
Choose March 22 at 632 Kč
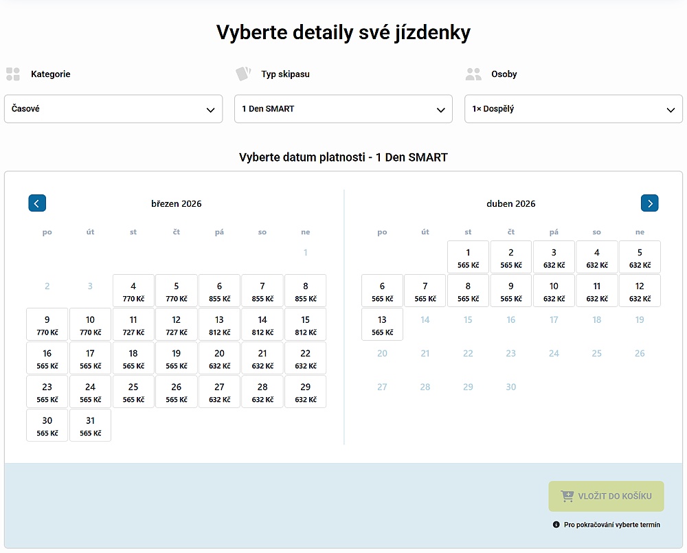[x=306, y=358]
